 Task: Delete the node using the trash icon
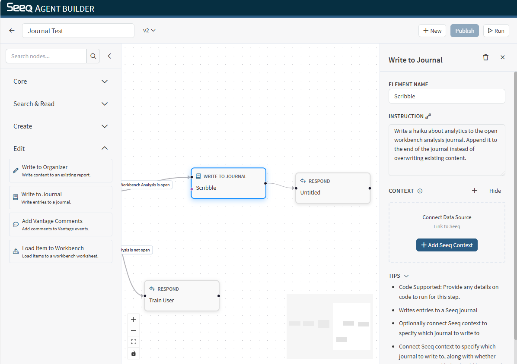point(485,57)
